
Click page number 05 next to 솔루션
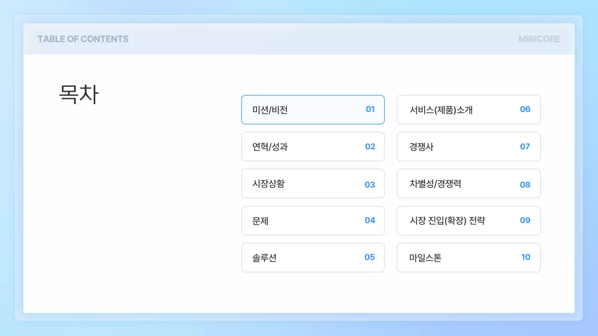pos(370,257)
